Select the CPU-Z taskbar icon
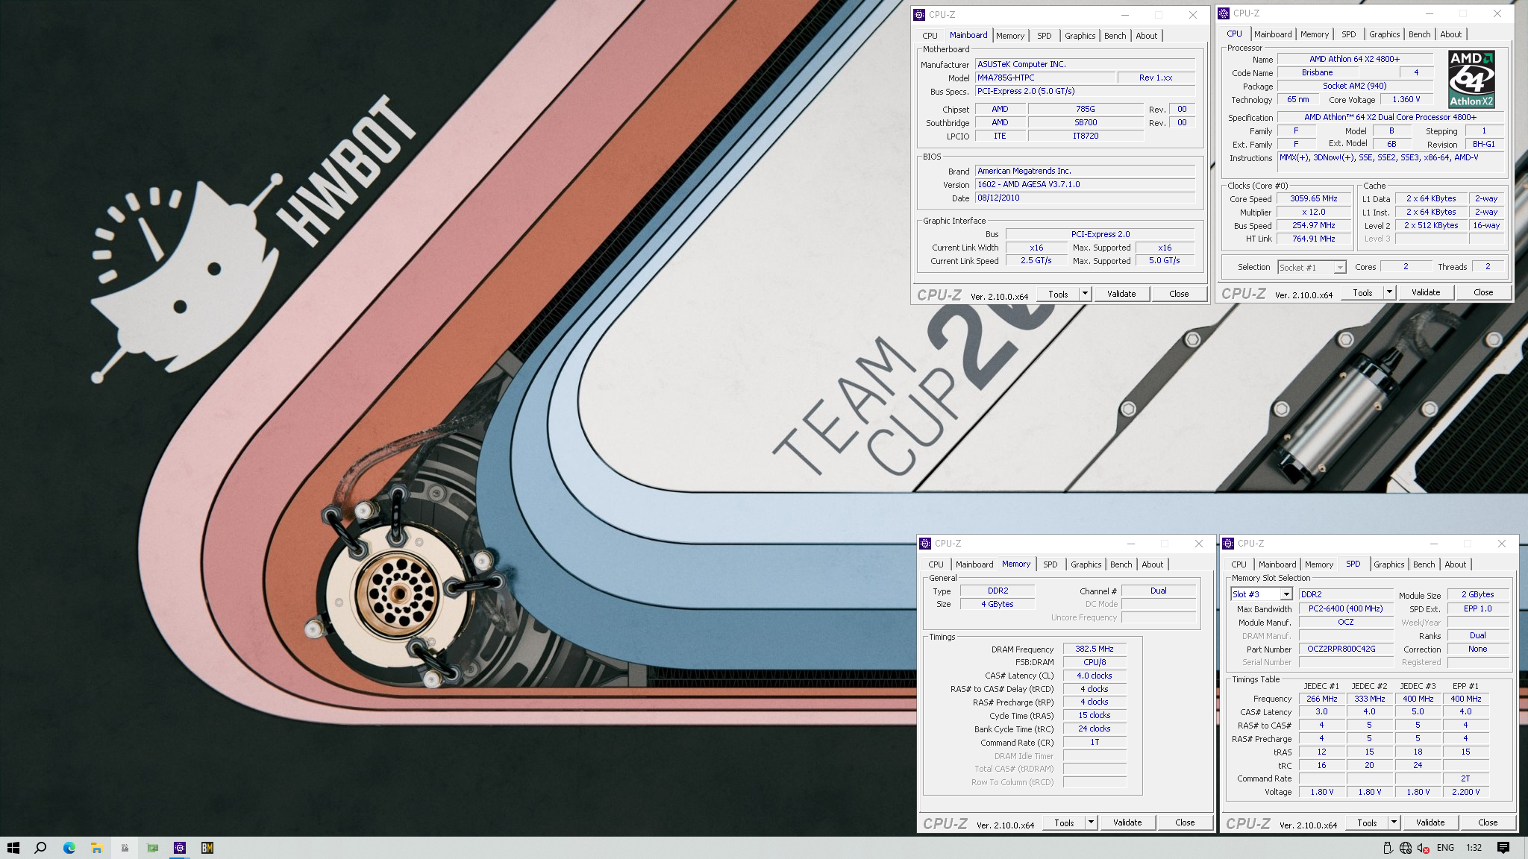 click(179, 848)
